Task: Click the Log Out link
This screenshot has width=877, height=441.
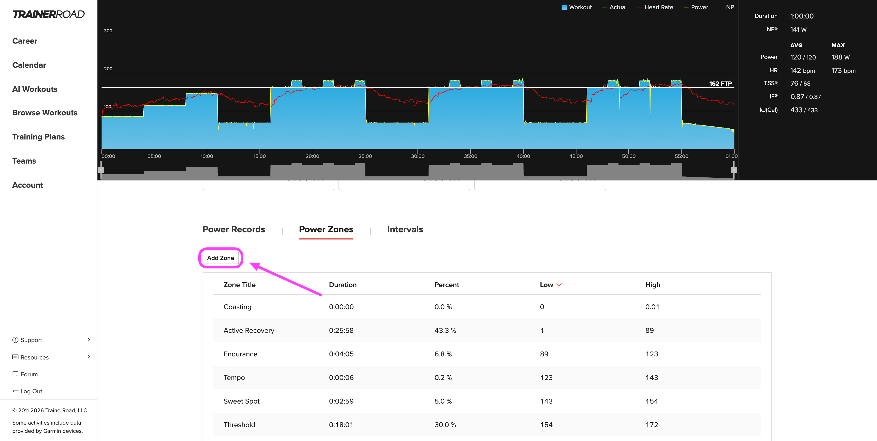Action: click(31, 391)
